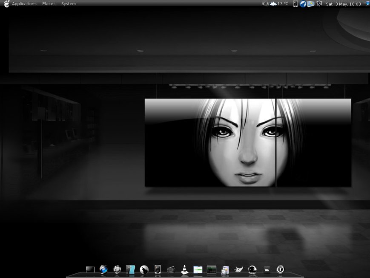Click the swirl tray icon beside clock
The width and height of the screenshot is (370, 278).
[x=319, y=3]
